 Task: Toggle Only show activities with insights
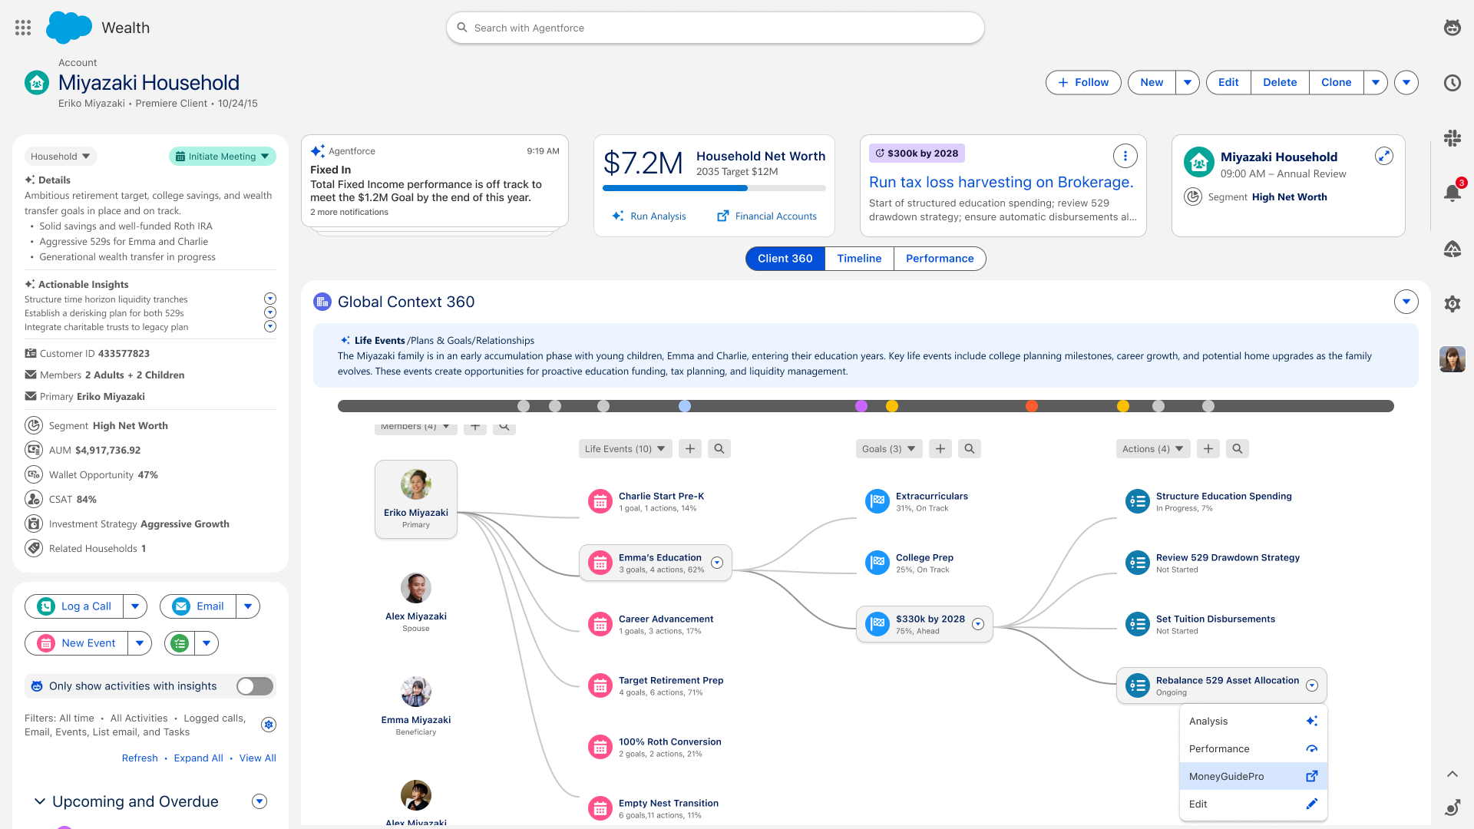click(255, 686)
